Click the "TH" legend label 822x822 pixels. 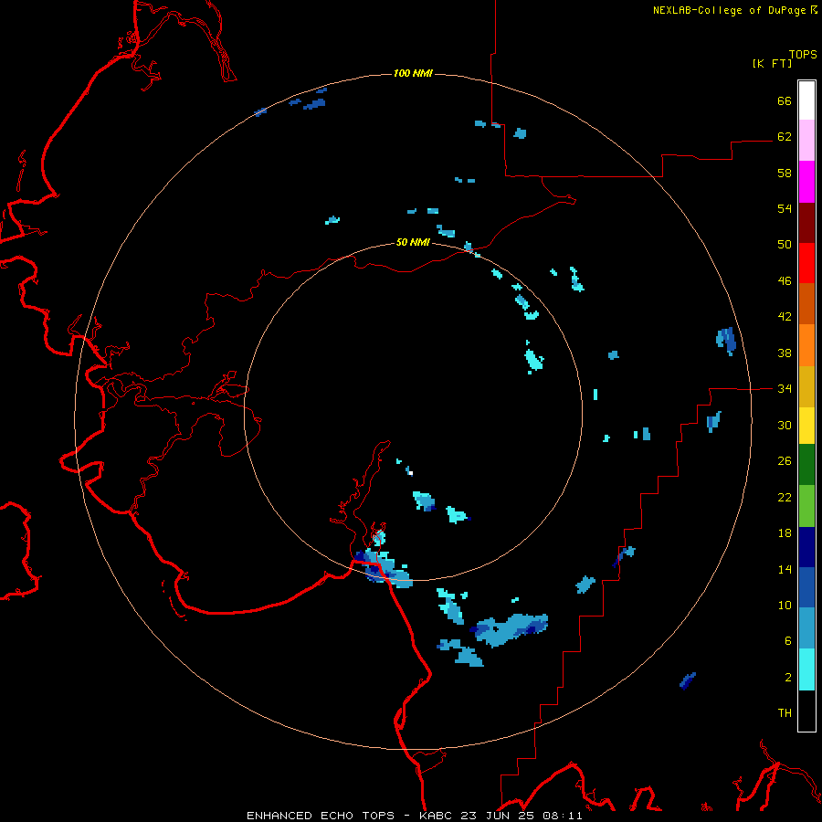pyautogui.click(x=785, y=713)
